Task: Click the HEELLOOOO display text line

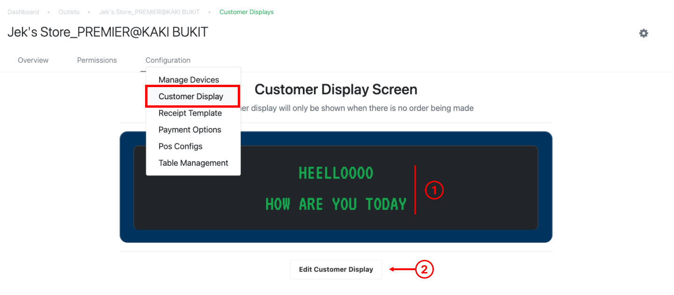Action: coord(336,173)
